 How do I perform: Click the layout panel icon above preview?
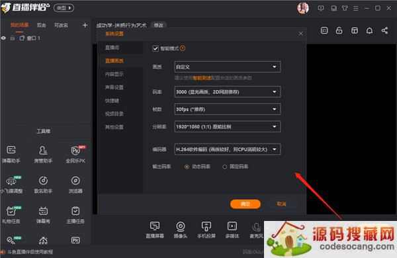(x=355, y=30)
